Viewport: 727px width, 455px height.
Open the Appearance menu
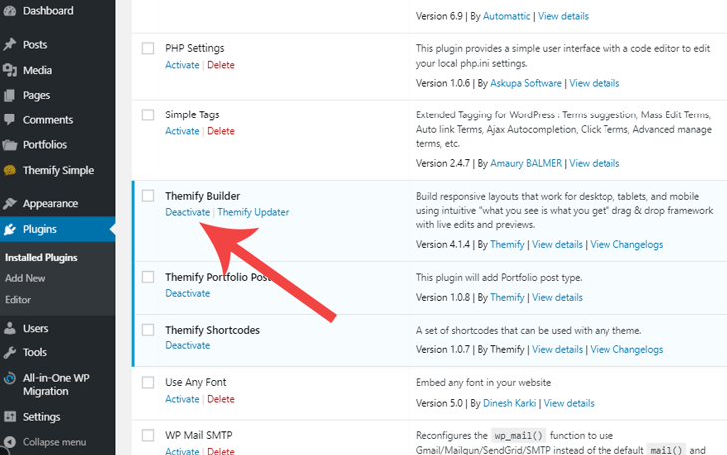click(x=50, y=204)
